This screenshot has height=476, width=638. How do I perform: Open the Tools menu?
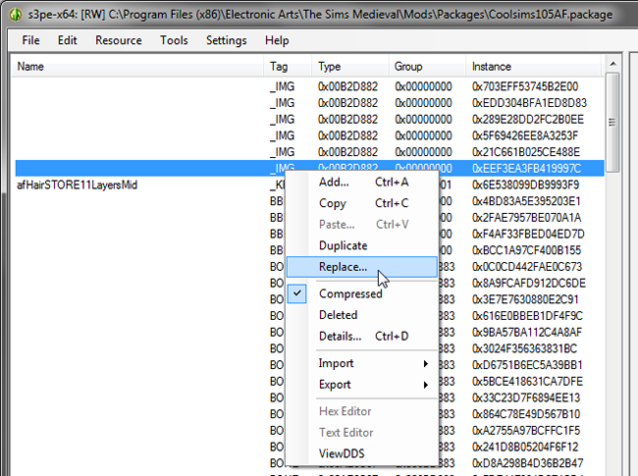pos(174,40)
